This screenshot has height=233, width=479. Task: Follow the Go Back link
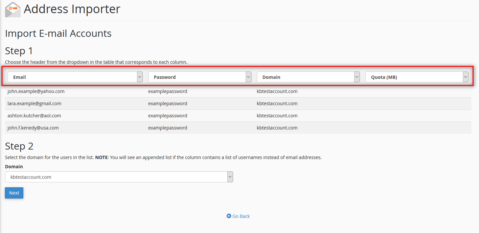point(241,216)
